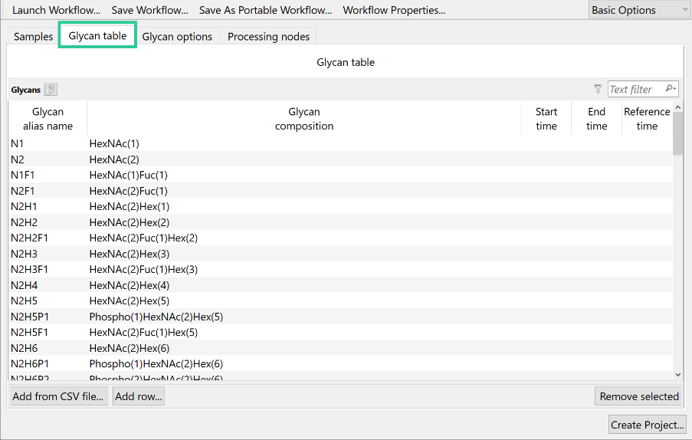Click composition Phospho(1)HexNAc(2)Hex(6)

156,363
